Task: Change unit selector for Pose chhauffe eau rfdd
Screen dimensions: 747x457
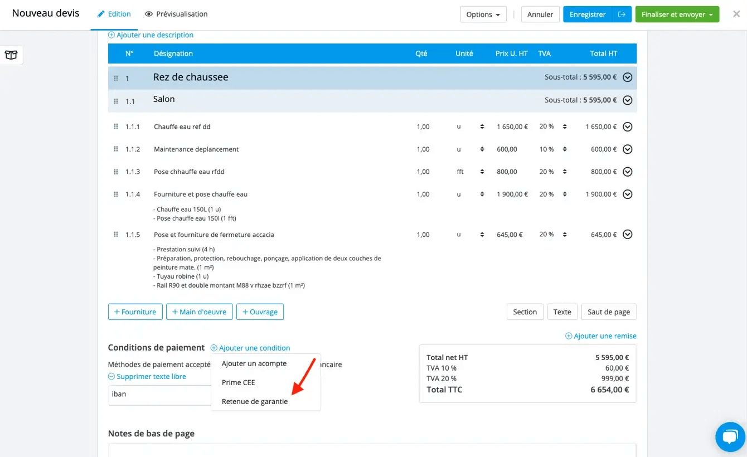Action: [482, 172]
